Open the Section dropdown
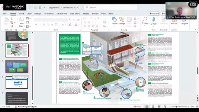Image resolution: width=199 pixels, height=112 pixels. 28,26
